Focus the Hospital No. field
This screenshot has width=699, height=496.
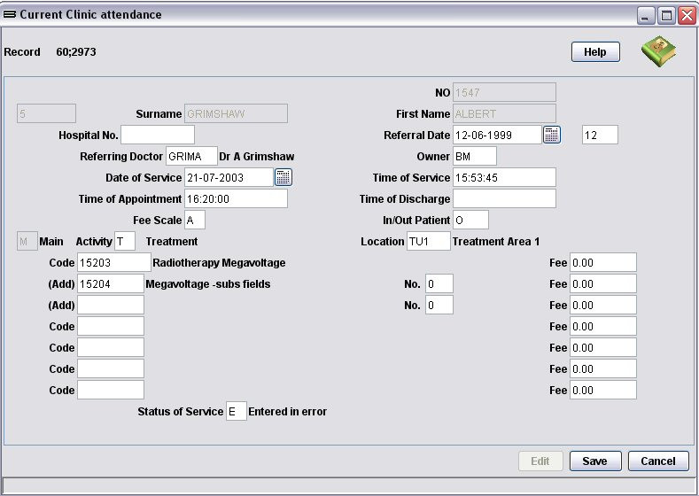click(158, 135)
